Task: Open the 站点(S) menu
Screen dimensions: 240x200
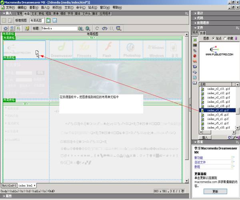Action: pyautogui.click(x=93, y=8)
